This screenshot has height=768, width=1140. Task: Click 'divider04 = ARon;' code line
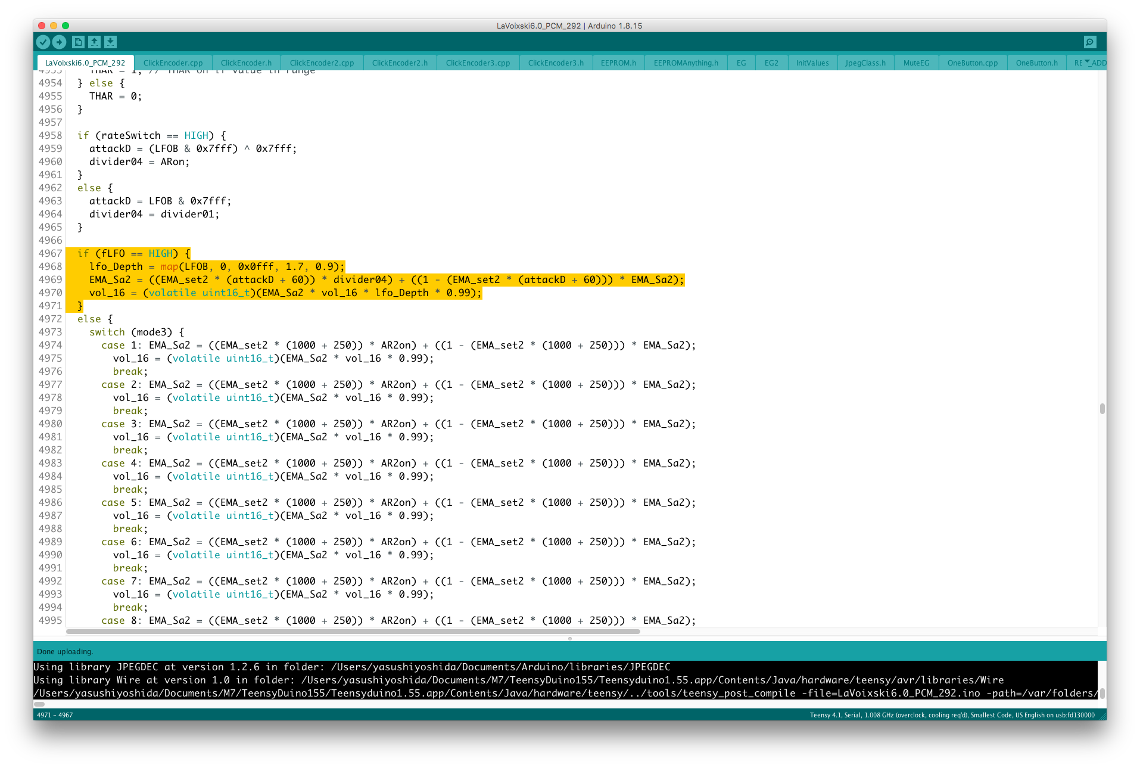[139, 161]
